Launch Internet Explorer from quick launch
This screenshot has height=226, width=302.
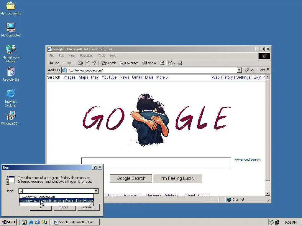point(31,222)
